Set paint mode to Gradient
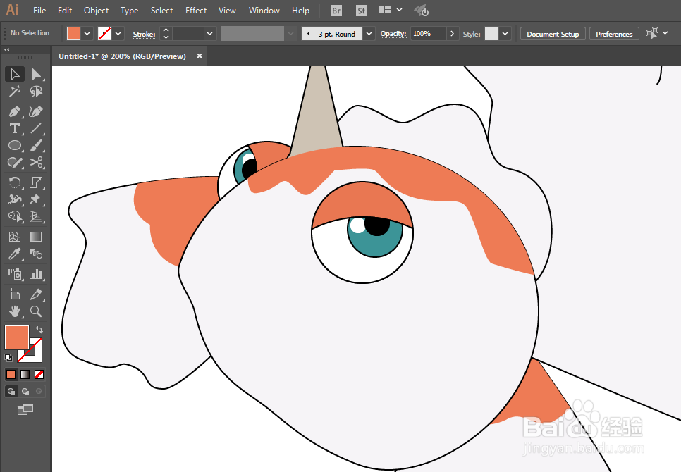Viewport: 681px width, 472px height. pyautogui.click(x=25, y=374)
